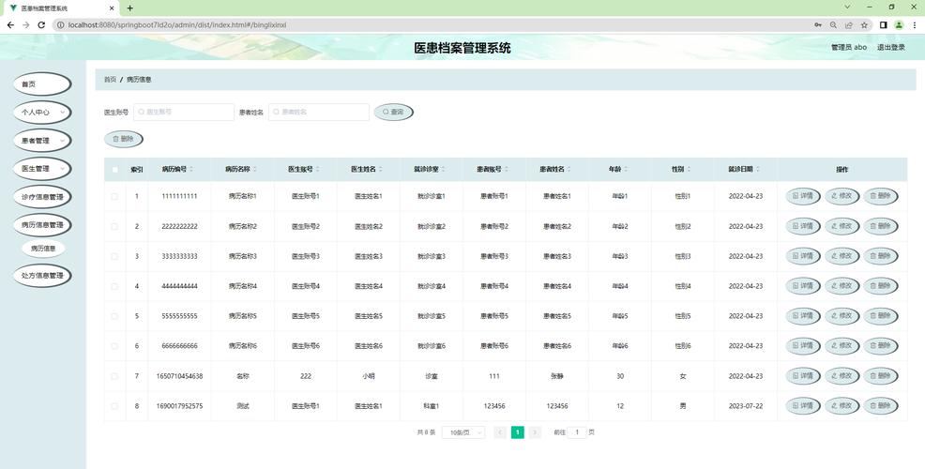Expand the 医生管理 sidebar menu
The height and width of the screenshot is (469, 925).
pyautogui.click(x=42, y=169)
